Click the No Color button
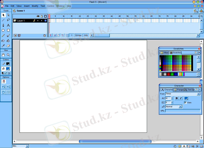 (6, 73)
